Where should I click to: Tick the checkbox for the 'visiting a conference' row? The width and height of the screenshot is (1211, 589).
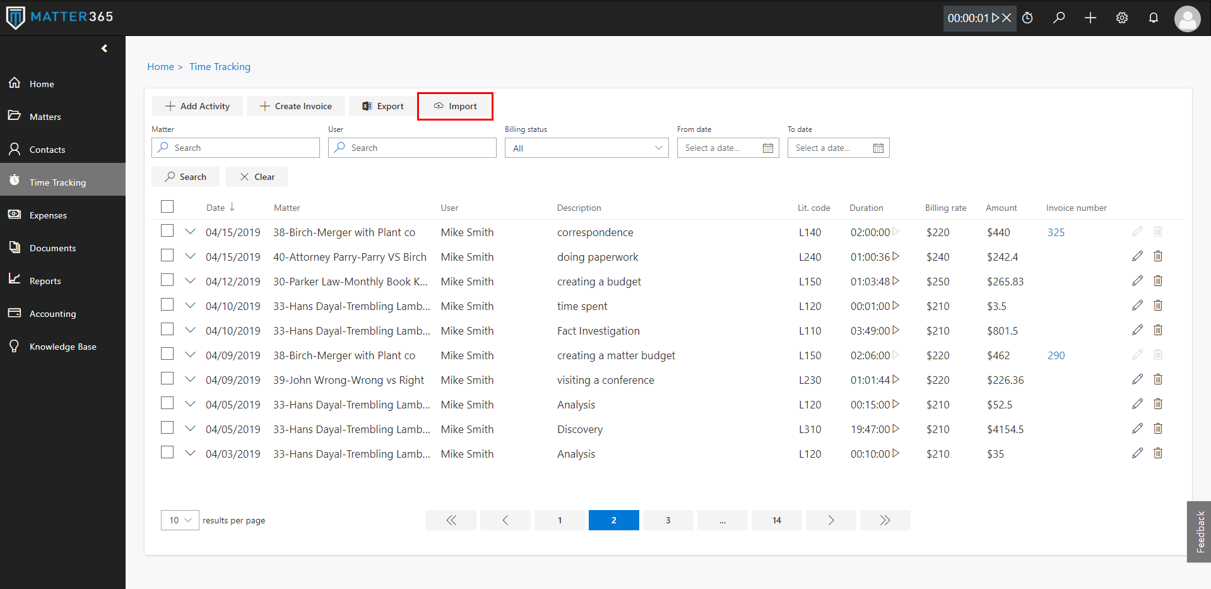[167, 379]
